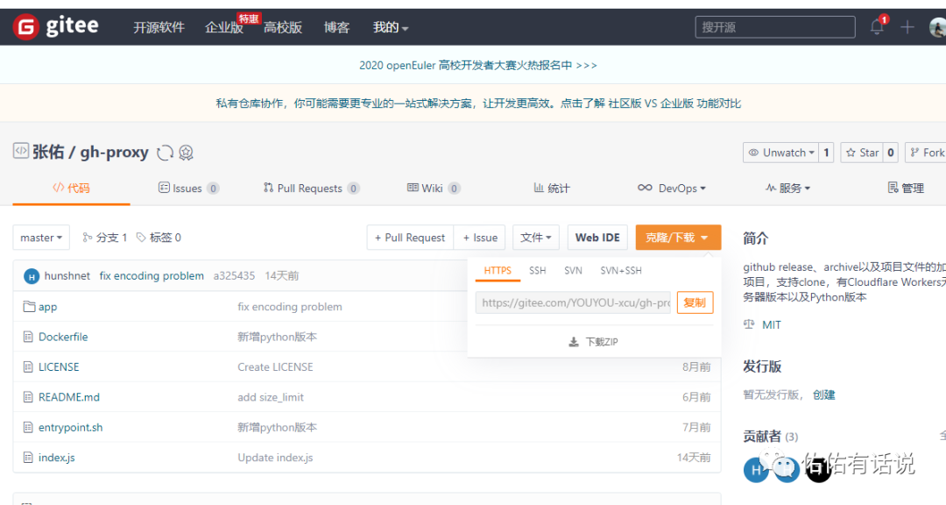Screen dimensions: 946x505
Task: Select the SVN+SSH clone tab
Action: coord(621,271)
